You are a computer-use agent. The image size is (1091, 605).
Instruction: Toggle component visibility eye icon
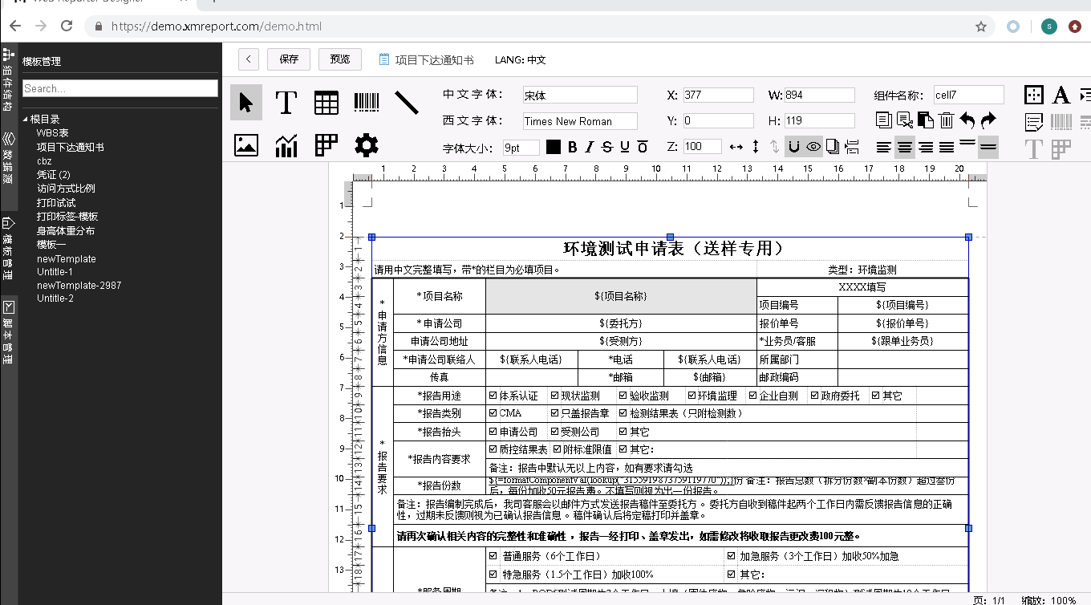tap(813, 147)
